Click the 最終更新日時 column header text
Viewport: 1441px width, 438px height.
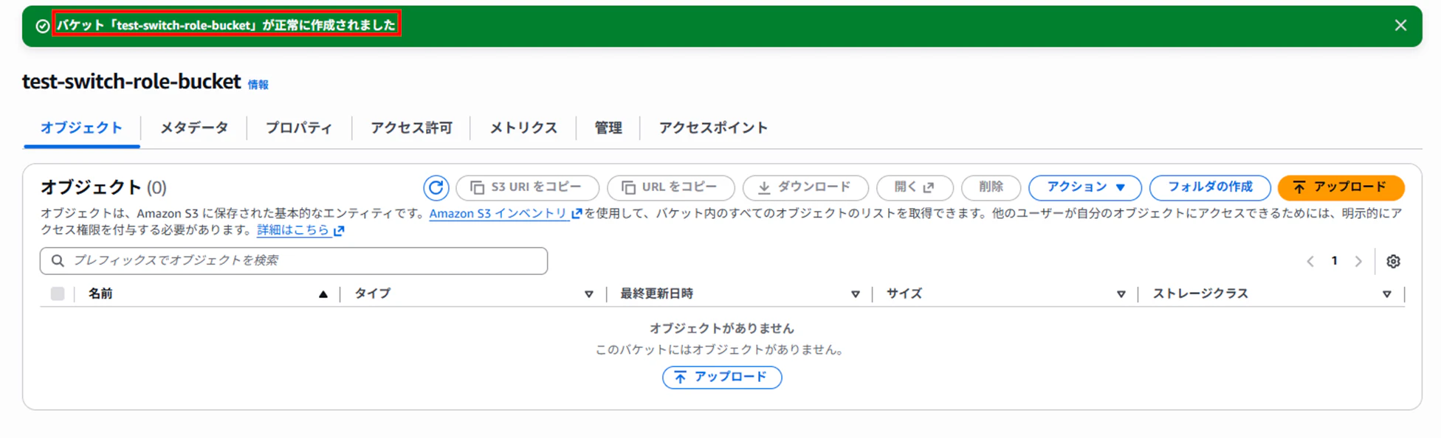[656, 294]
